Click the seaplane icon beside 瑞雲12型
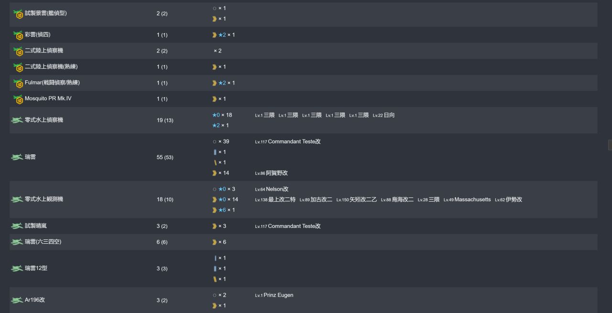This screenshot has height=313, width=612. pyautogui.click(x=17, y=269)
